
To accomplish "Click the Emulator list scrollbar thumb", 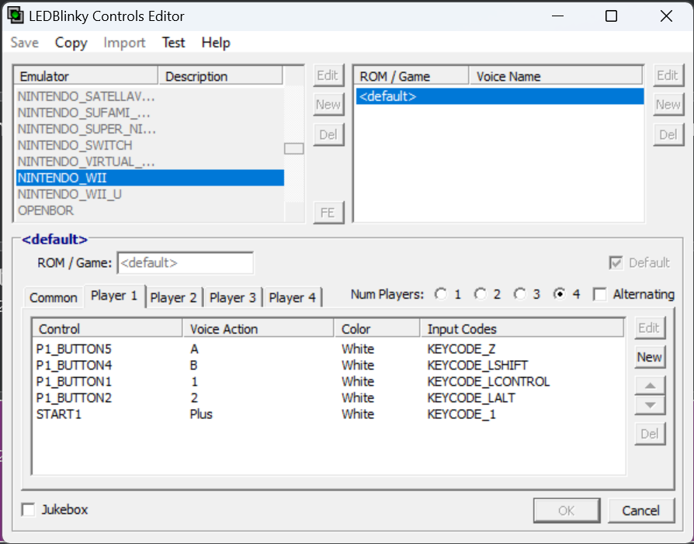I will 294,149.
